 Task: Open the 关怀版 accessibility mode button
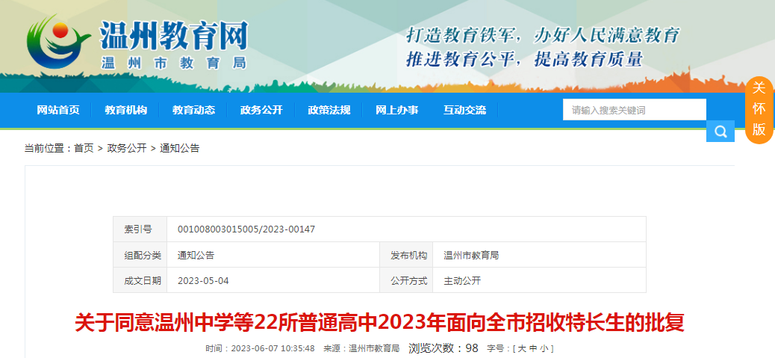click(x=759, y=110)
